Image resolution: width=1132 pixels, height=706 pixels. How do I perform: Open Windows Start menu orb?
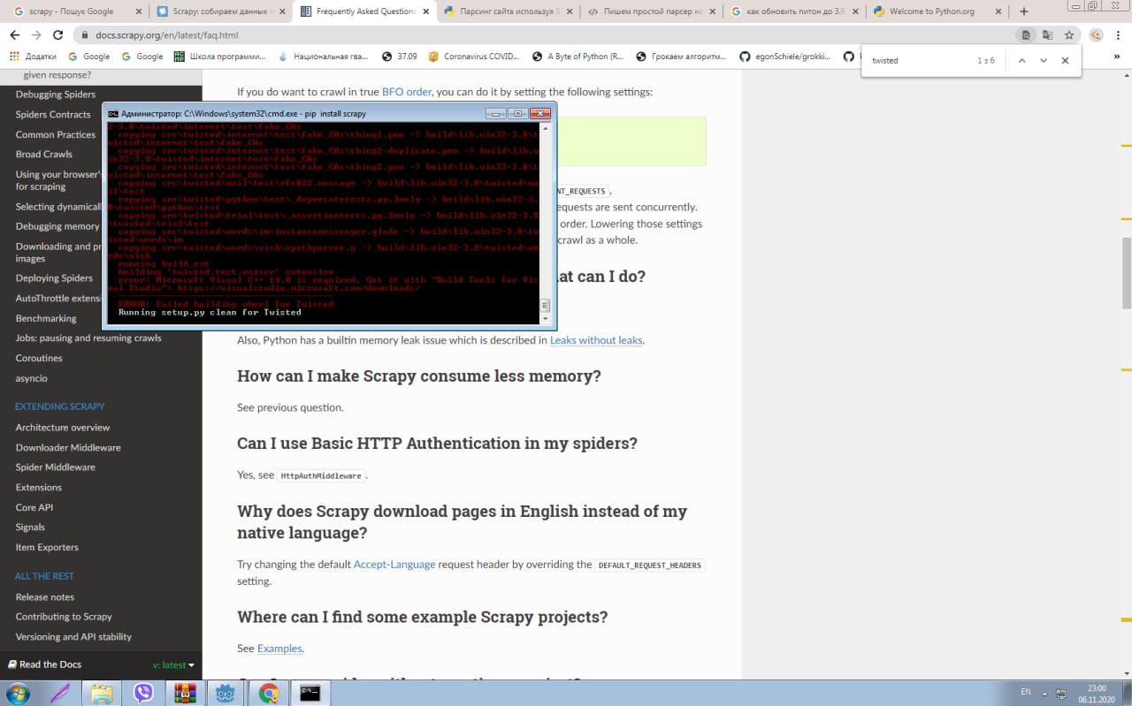coord(18,693)
